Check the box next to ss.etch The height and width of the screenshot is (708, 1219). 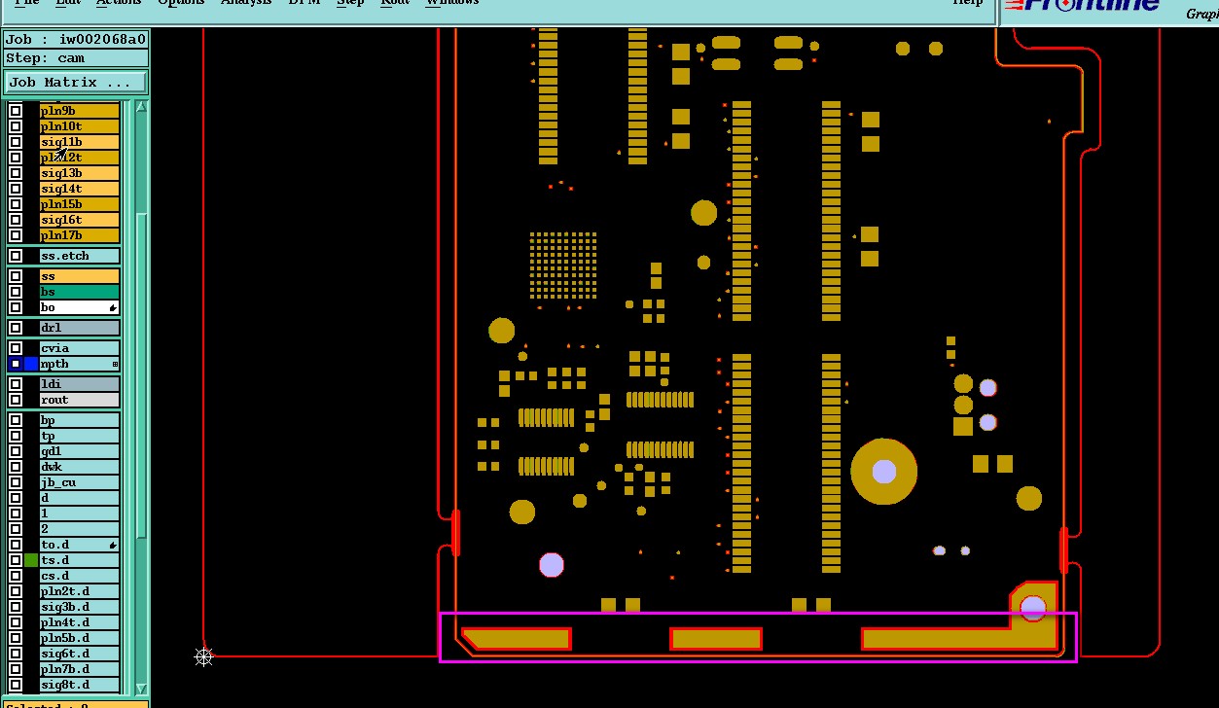[x=16, y=256]
